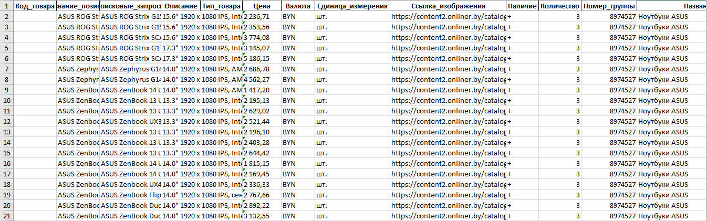The width and height of the screenshot is (707, 221).
Task: Click the Валюта header cell
Action: click(298, 6)
